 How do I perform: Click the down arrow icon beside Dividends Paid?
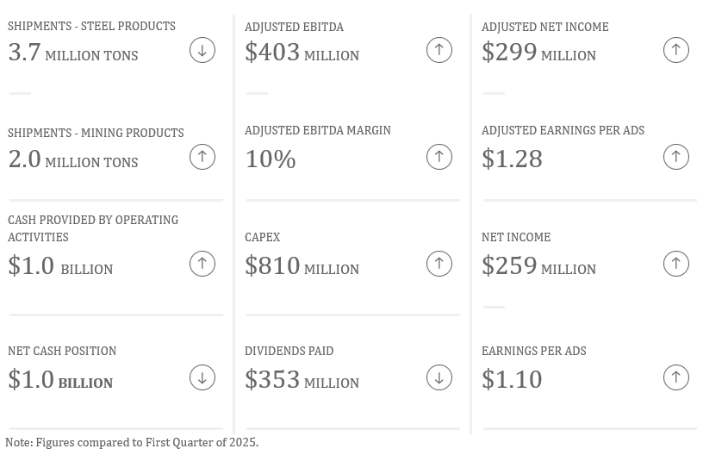point(439,377)
